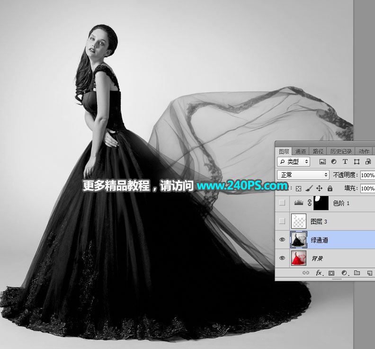This screenshot has width=375, height=349.
Task: Create a new layer icon
Action: (x=369, y=273)
